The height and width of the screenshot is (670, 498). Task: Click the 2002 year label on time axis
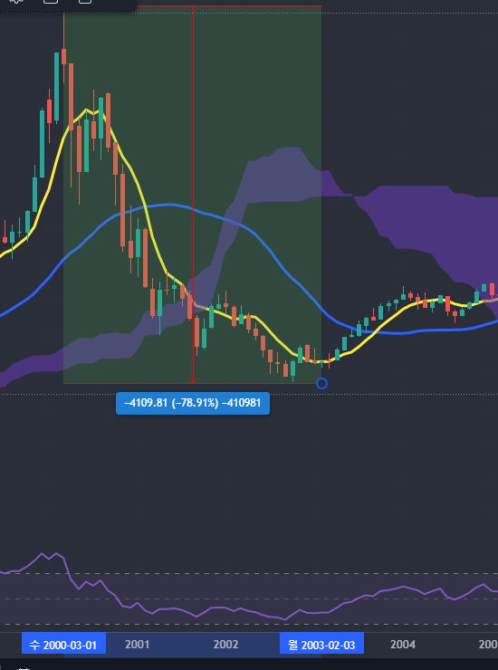225,645
